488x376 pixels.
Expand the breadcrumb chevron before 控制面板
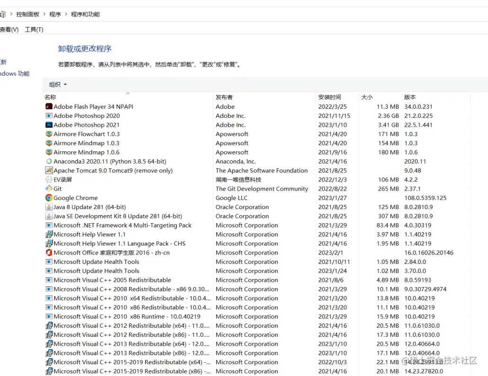tap(11, 14)
